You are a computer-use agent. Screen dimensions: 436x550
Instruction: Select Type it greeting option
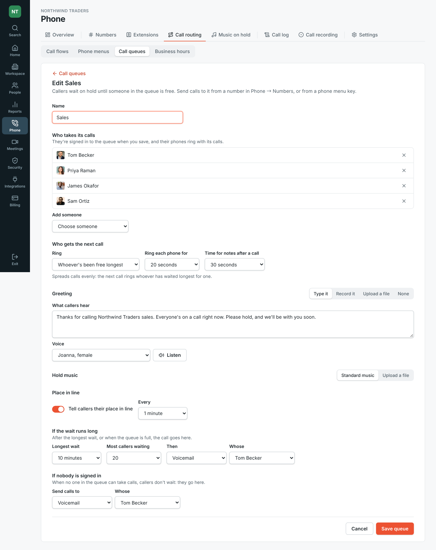[x=321, y=294]
